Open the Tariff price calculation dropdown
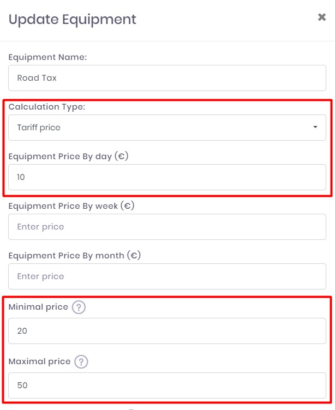335x410 pixels. point(167,128)
